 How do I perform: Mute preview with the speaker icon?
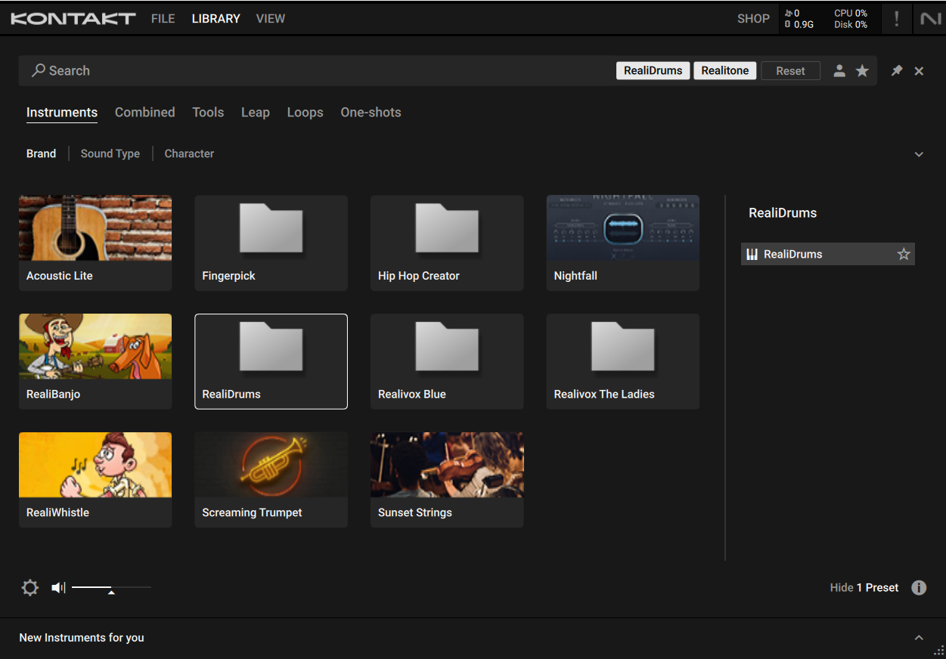pos(58,587)
